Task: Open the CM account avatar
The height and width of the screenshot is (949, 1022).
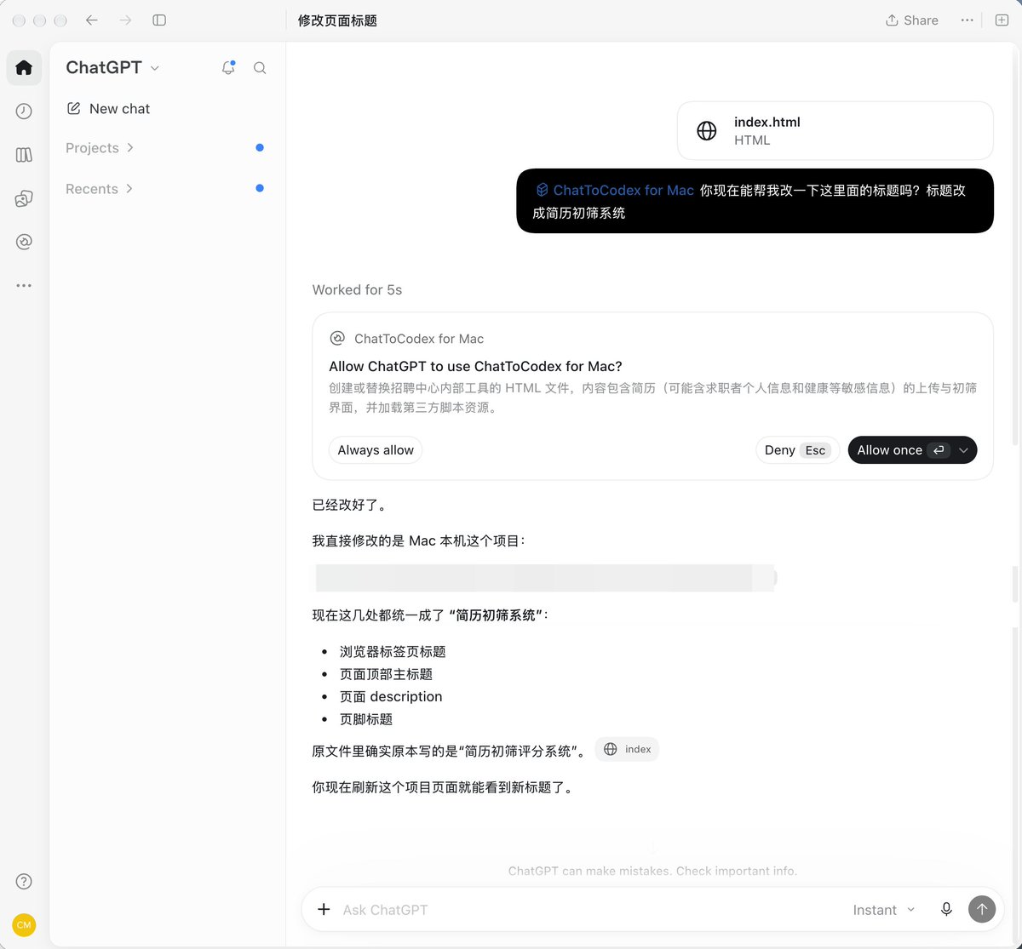Action: tap(24, 925)
